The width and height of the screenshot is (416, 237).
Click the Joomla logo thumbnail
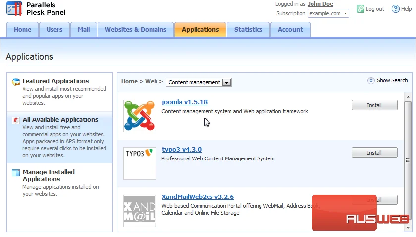[140, 116]
